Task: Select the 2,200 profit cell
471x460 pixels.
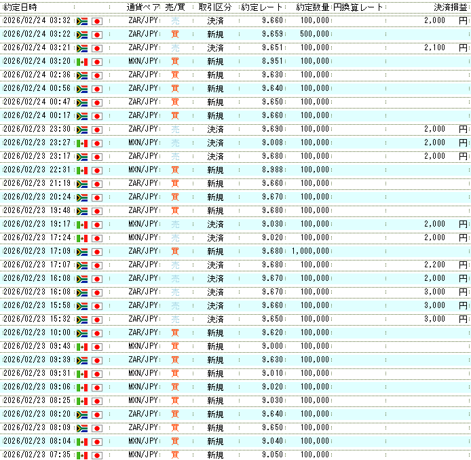Action: click(x=434, y=265)
